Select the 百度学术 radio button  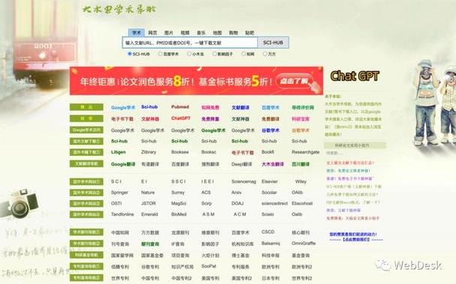(x=160, y=54)
